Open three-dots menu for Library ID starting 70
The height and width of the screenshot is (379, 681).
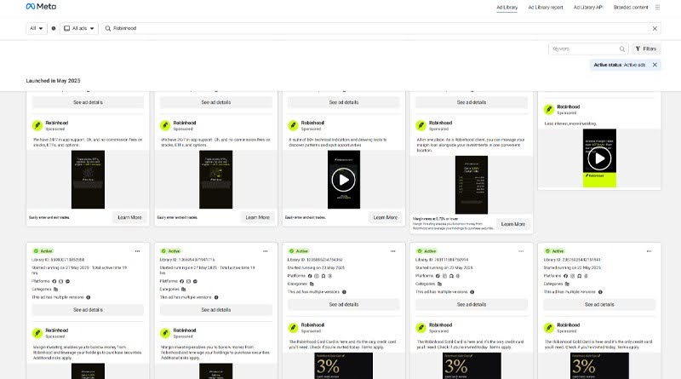(521, 251)
